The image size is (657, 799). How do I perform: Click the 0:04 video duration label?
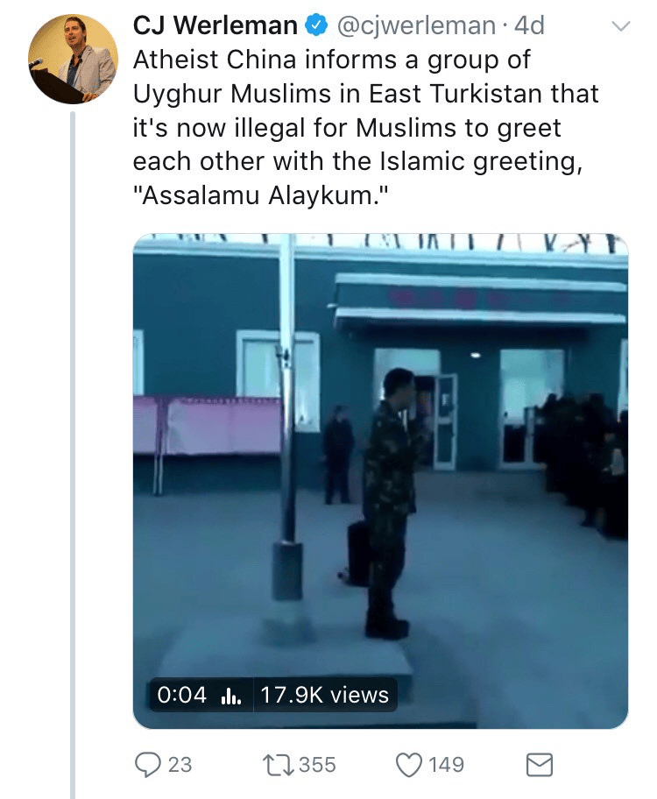(x=182, y=695)
